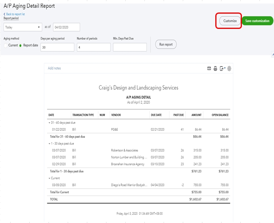Screen dimensions: 274x223
Task: Print the report using printer icon
Action: [x=215, y=68]
